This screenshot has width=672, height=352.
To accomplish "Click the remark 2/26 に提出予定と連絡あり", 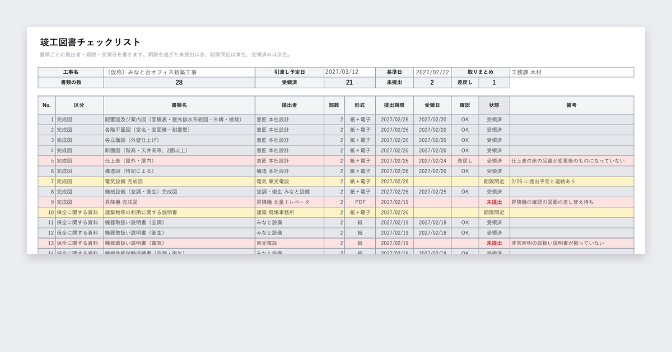I will click(x=572, y=182).
